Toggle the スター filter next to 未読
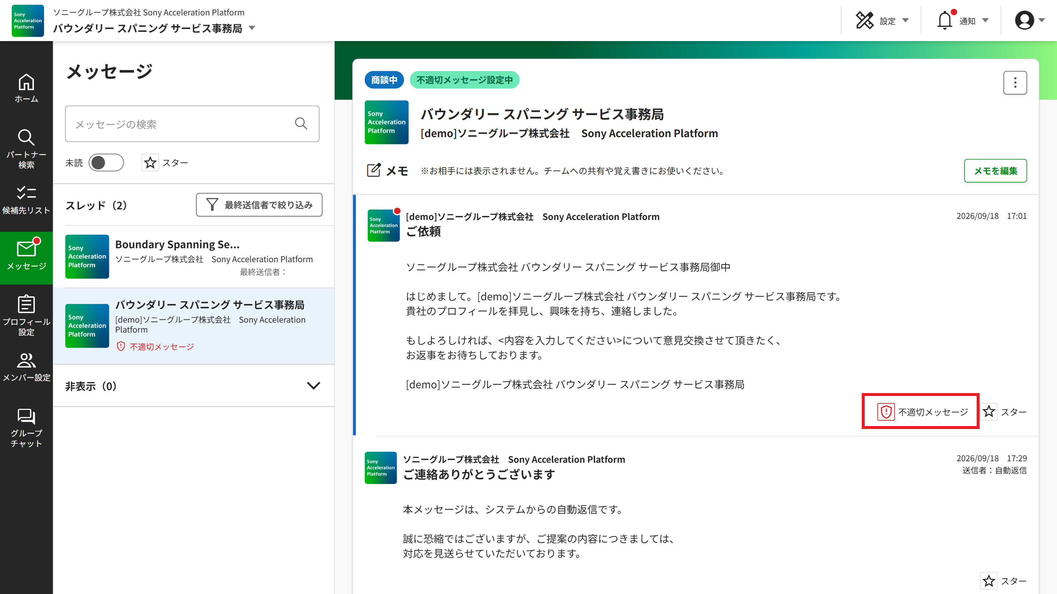The image size is (1057, 594). pyautogui.click(x=150, y=163)
